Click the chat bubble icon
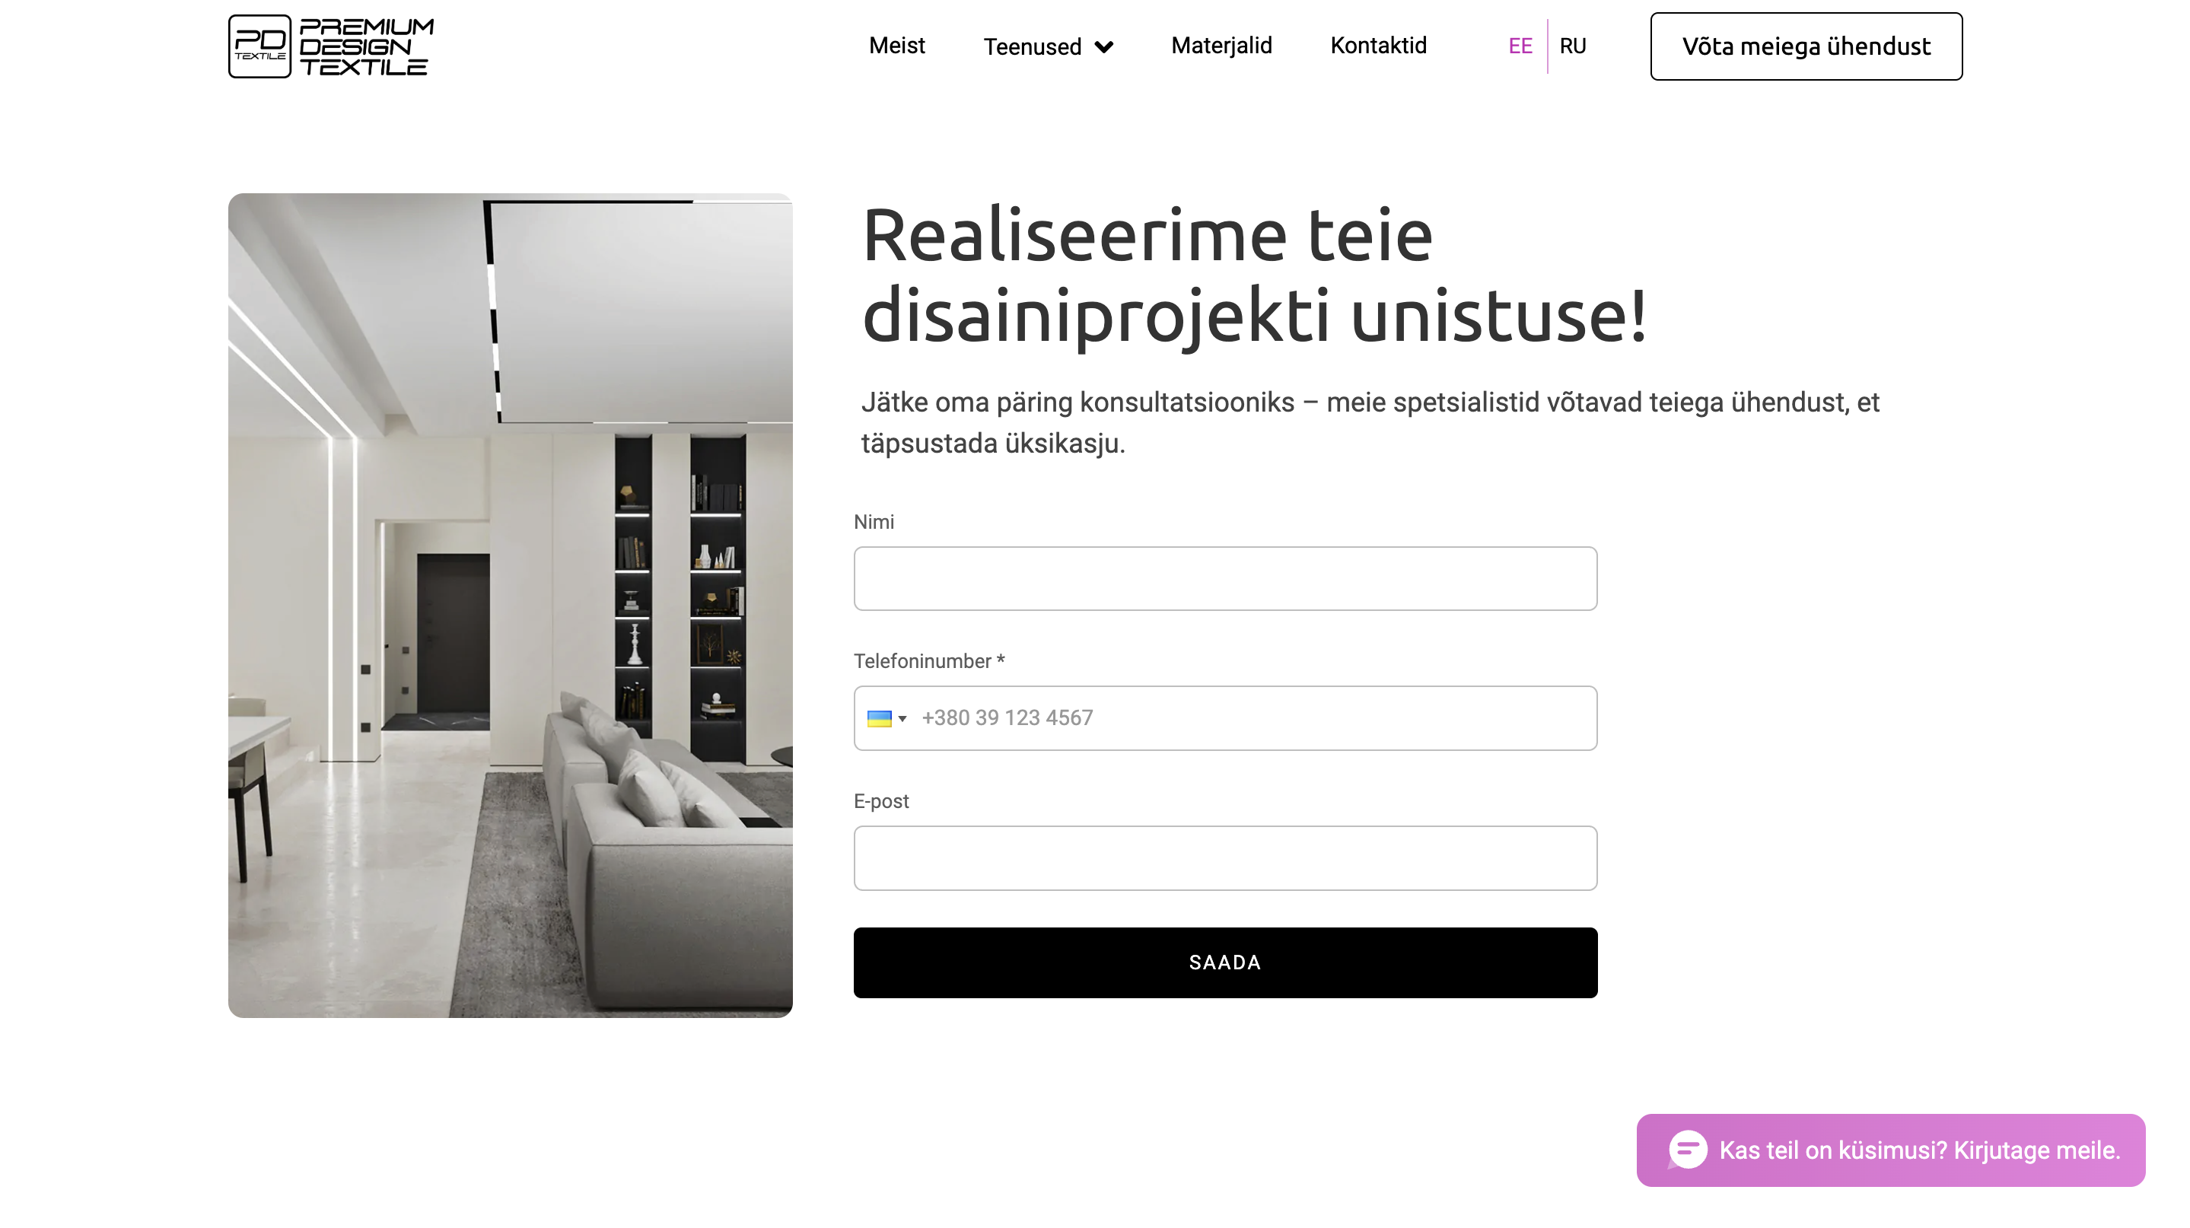Screen dimensions: 2190x1228 pyautogui.click(x=1687, y=1150)
